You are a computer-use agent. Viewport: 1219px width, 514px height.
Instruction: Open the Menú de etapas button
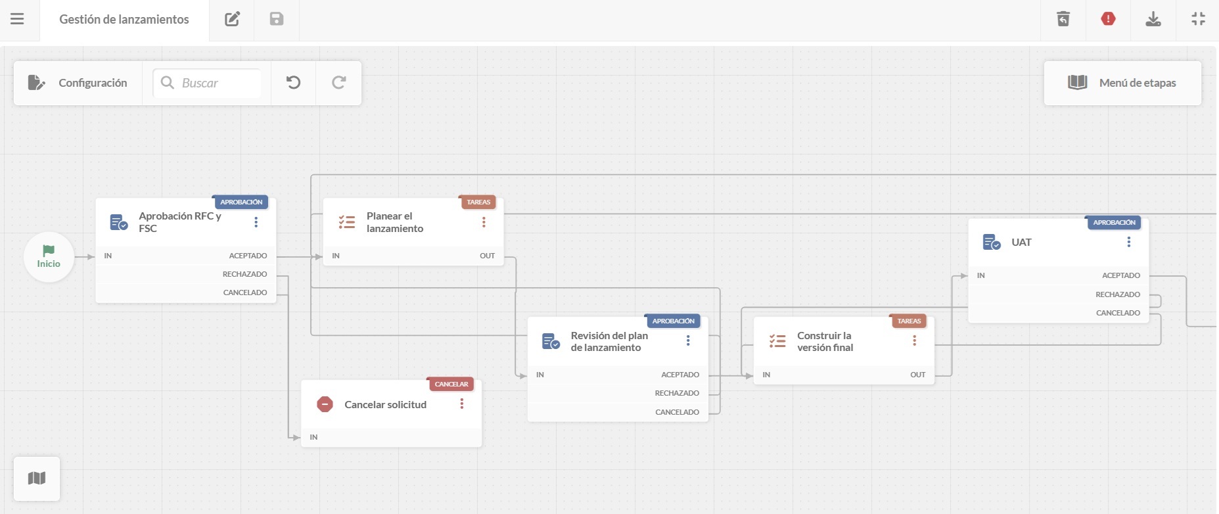coord(1122,83)
